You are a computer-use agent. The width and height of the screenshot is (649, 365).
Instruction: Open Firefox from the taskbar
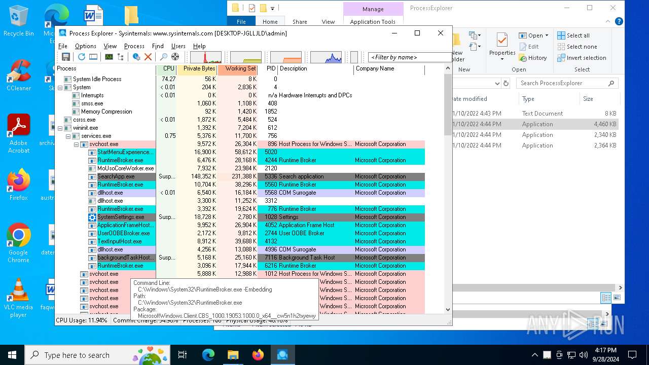click(x=258, y=355)
